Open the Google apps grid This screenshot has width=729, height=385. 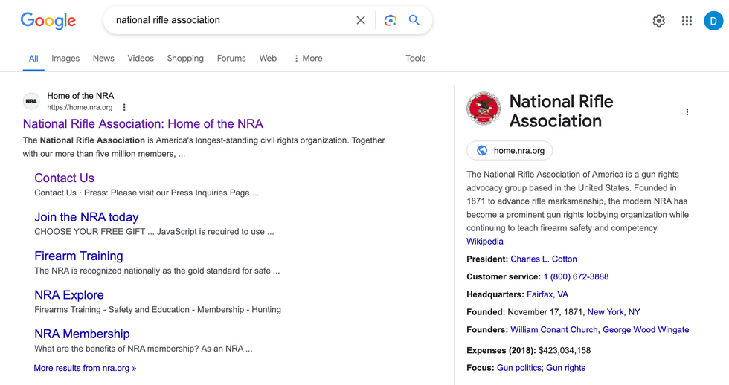pyautogui.click(x=687, y=21)
